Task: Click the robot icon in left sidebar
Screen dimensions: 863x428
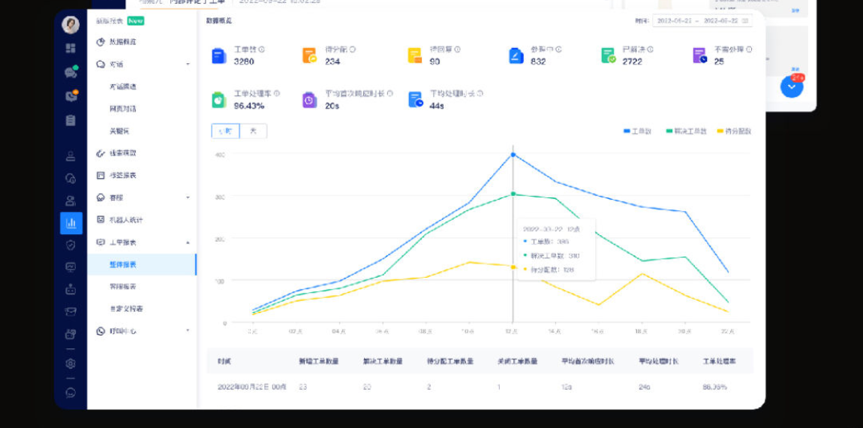Action: (x=71, y=289)
